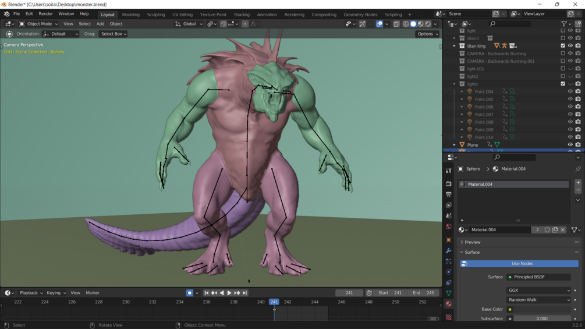
Task: Click the Use Nodes button
Action: click(519, 264)
